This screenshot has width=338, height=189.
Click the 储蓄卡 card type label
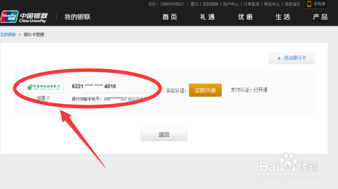43,98
